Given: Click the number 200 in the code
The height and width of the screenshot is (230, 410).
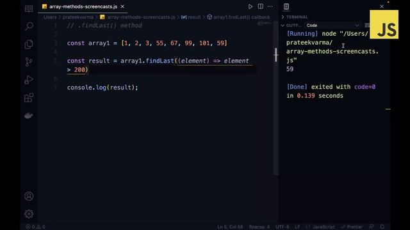Looking at the screenshot, I should (x=79, y=70).
